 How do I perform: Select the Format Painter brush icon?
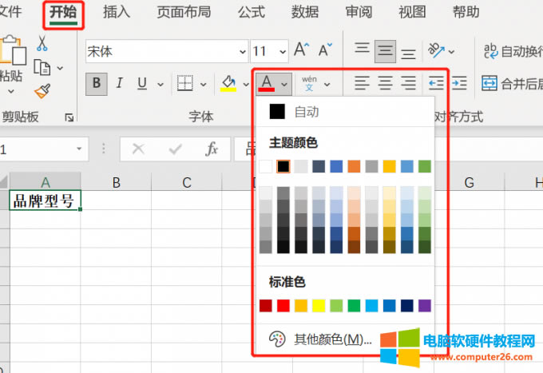point(42,90)
